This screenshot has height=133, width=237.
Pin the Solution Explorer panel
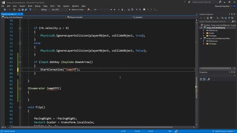pyautogui.click(x=232, y=14)
